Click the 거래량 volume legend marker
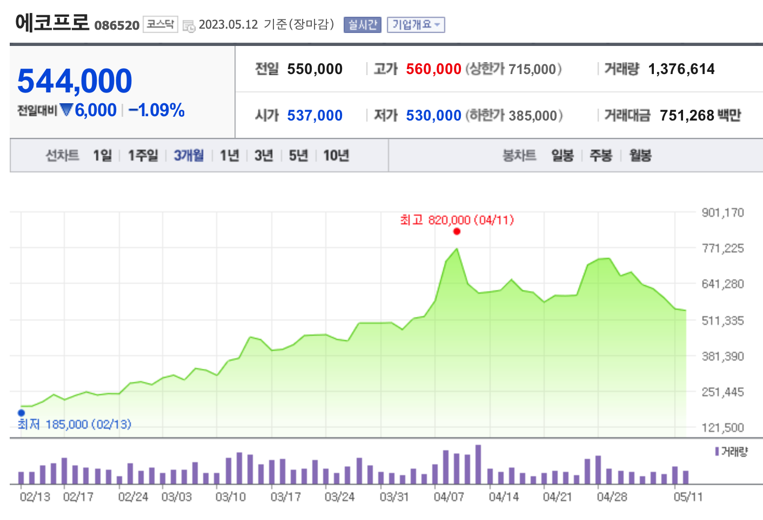 pyautogui.click(x=717, y=451)
